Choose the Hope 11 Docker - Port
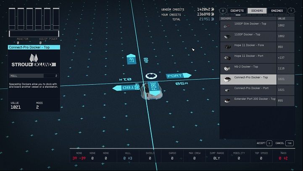303x171 pixels. (257, 58)
